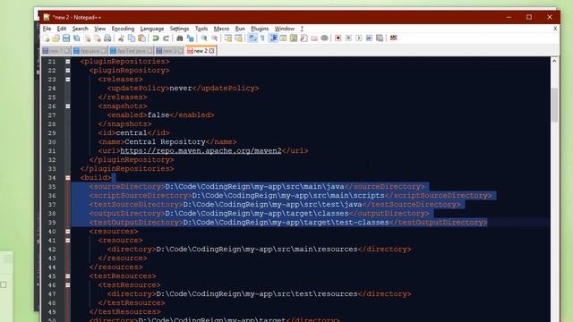
Task: Open the Replace toolbar icon
Action: [x=190, y=38]
